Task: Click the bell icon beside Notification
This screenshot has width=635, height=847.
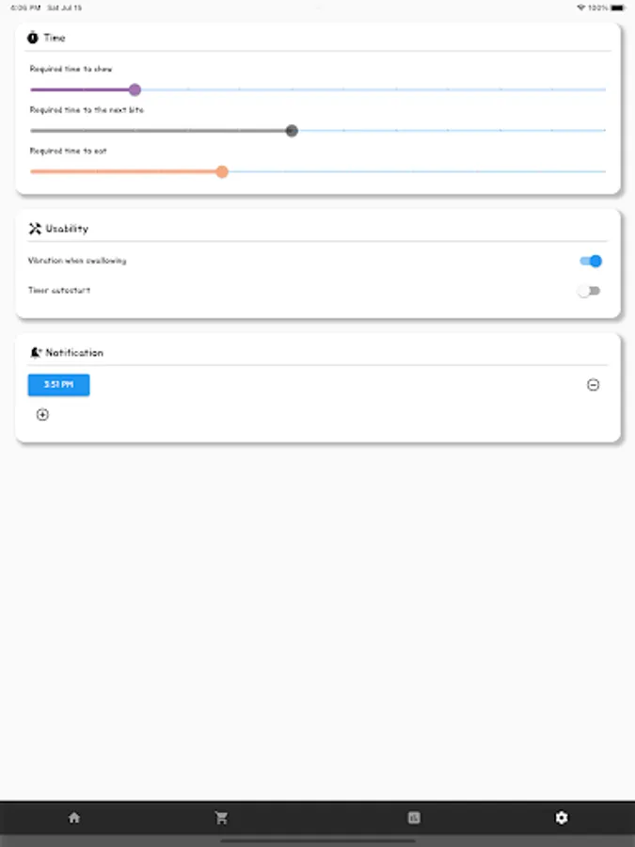Action: pos(36,353)
